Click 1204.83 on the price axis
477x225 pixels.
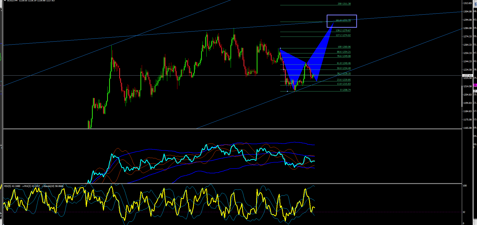[467, 95]
